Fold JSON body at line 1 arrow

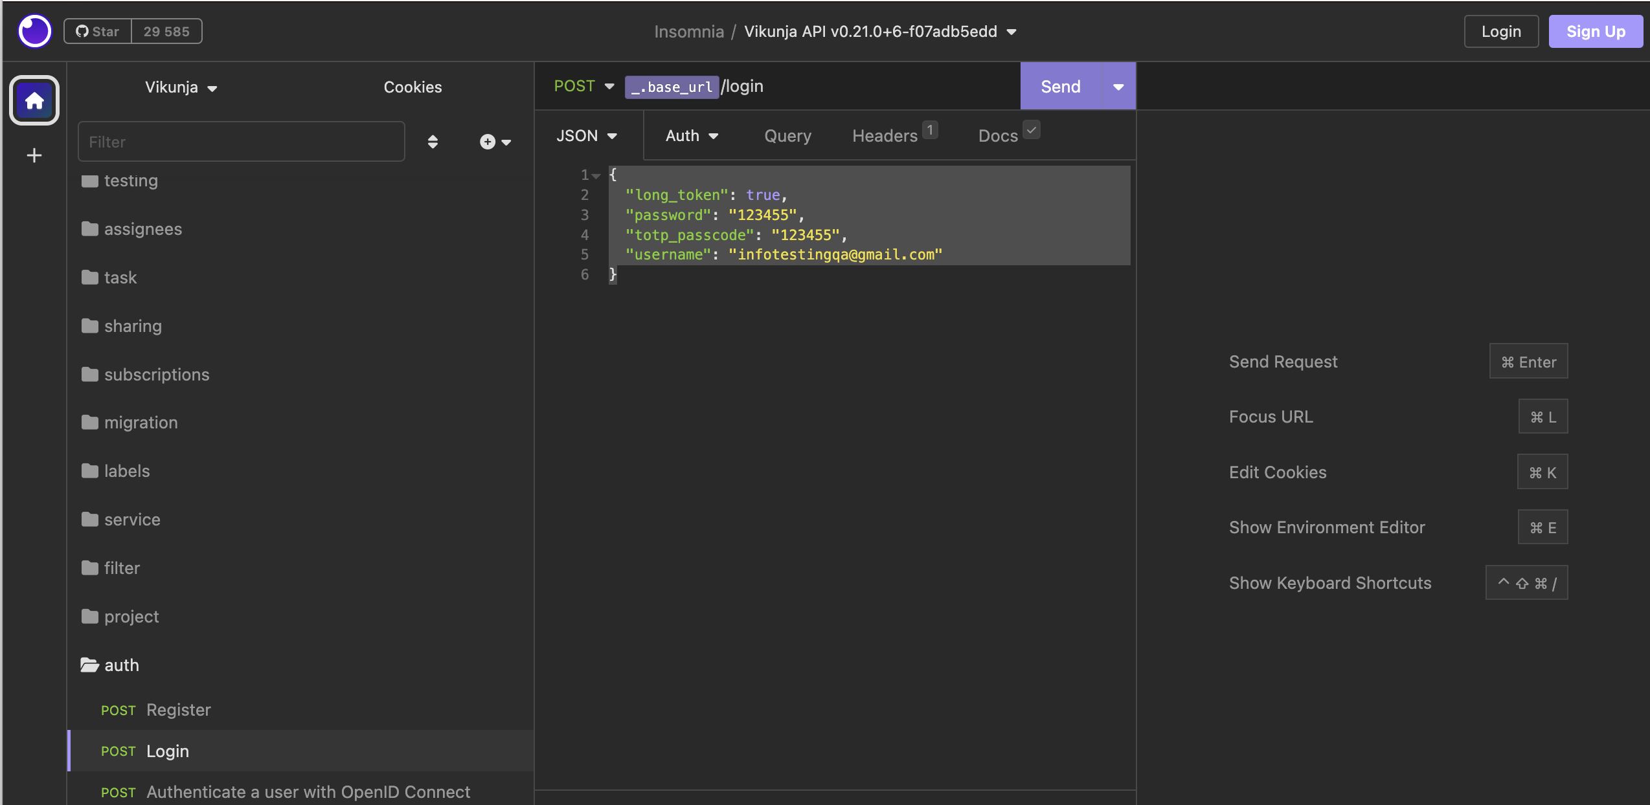tap(596, 175)
